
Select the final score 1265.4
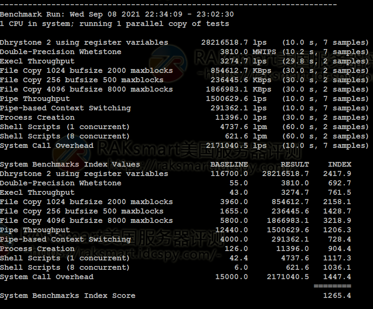(337, 296)
